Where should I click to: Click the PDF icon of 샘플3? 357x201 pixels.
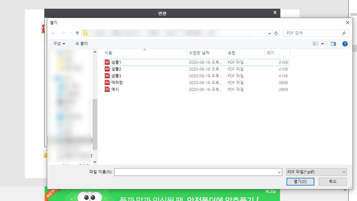[107, 76]
